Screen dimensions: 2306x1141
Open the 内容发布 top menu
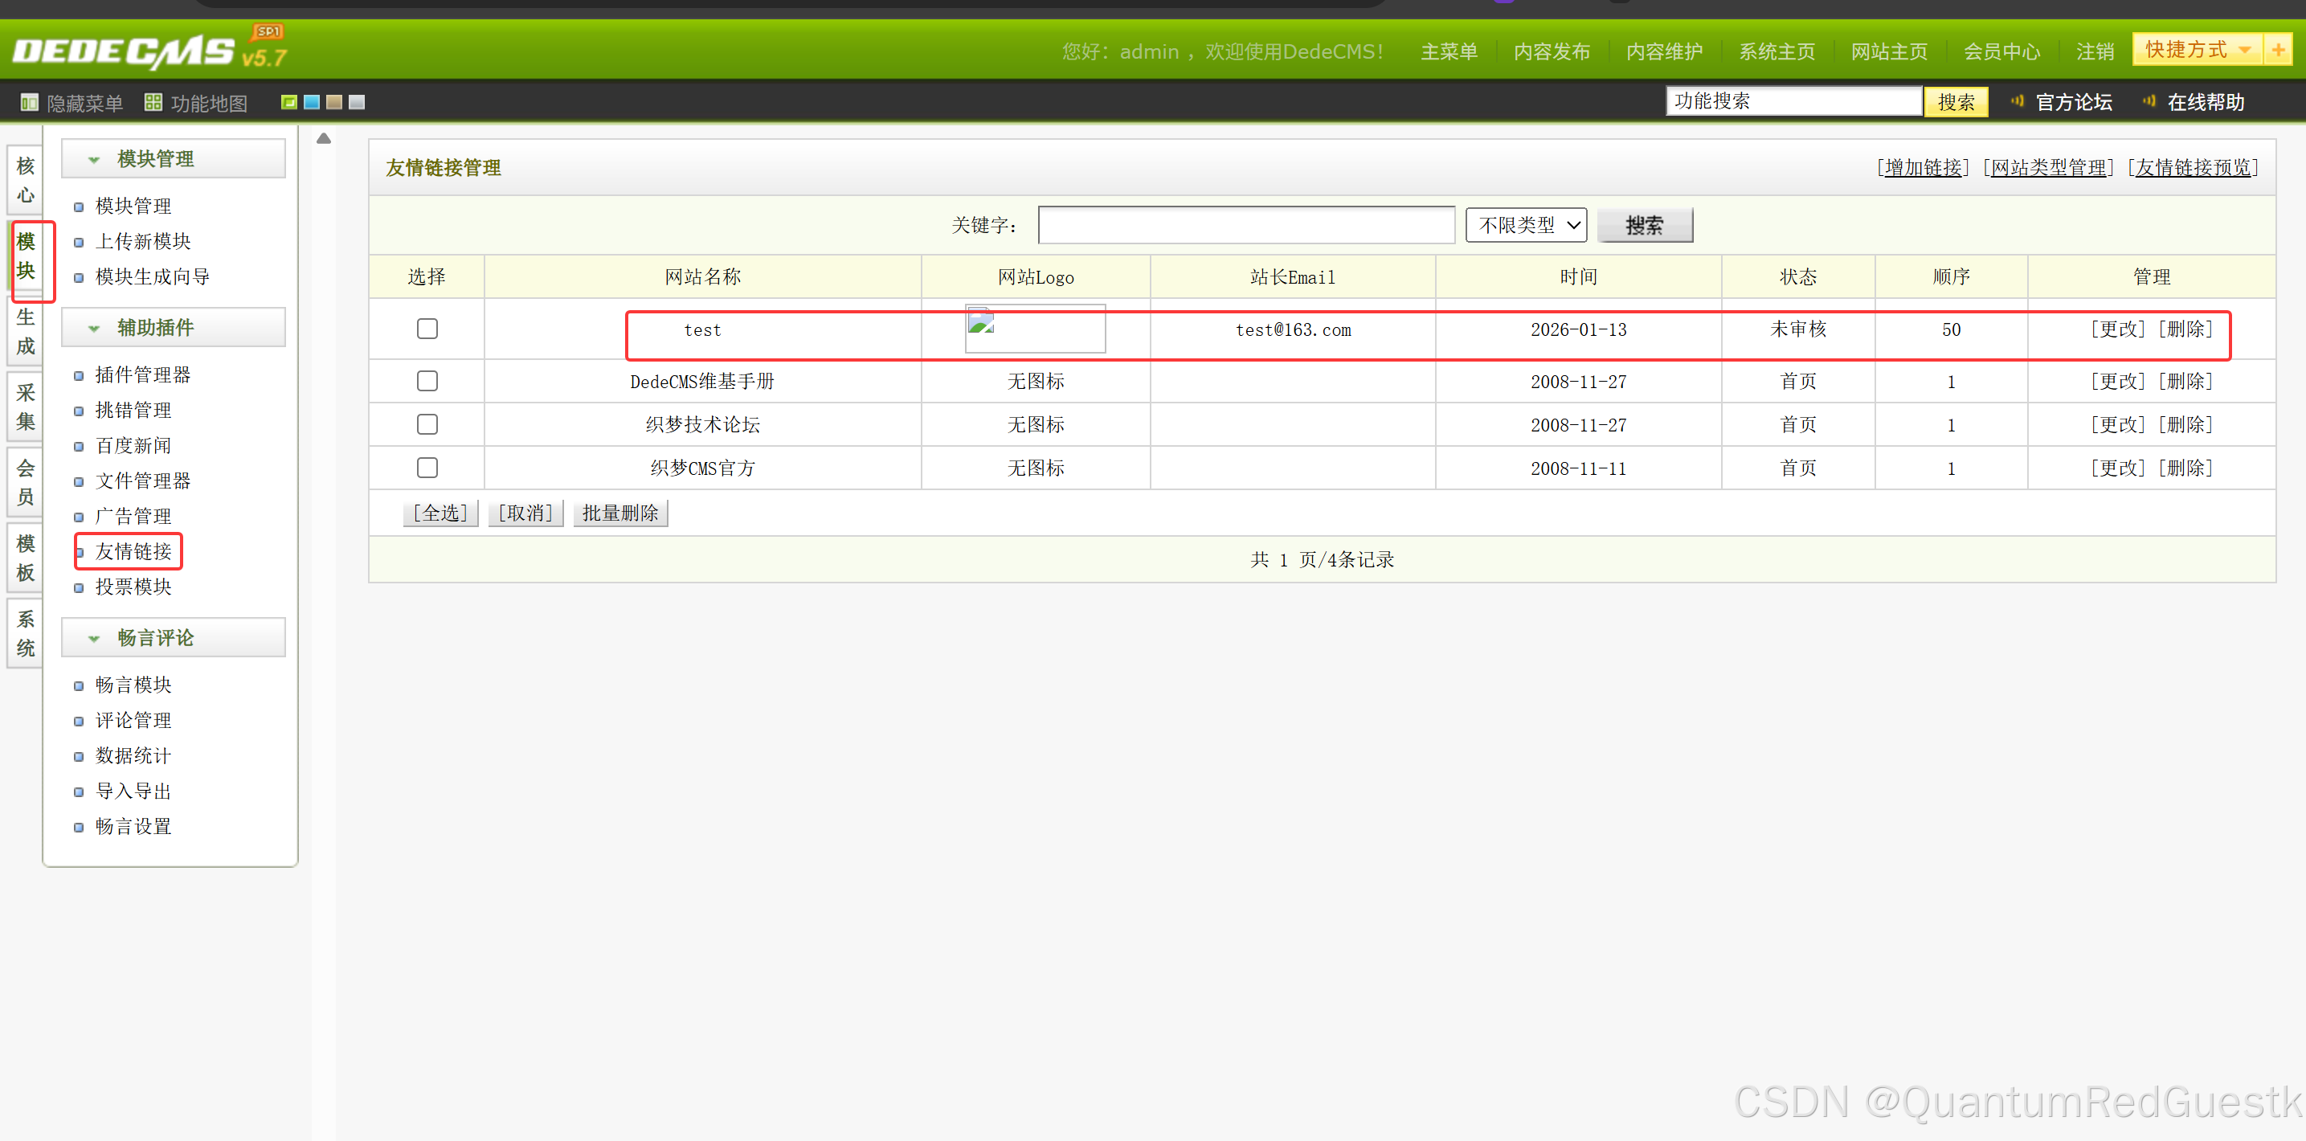click(1552, 52)
